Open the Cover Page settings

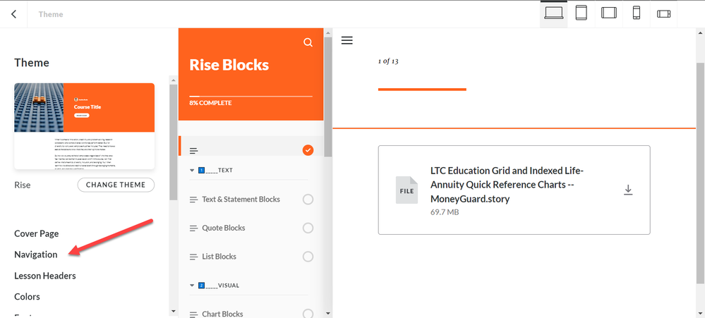coord(37,233)
